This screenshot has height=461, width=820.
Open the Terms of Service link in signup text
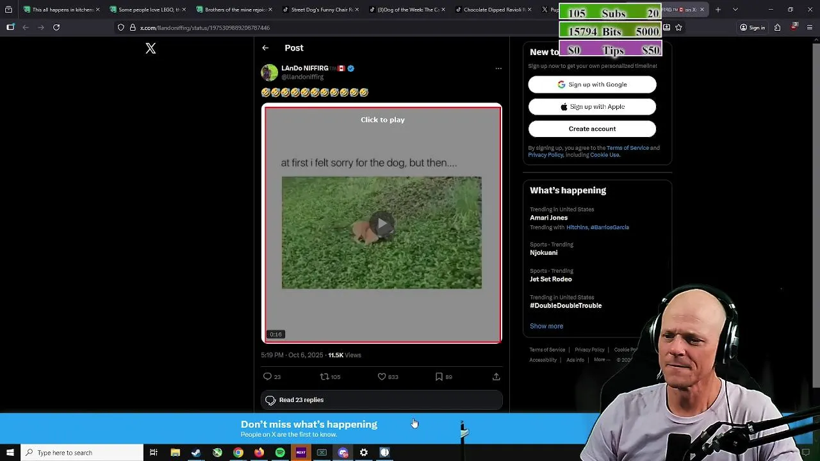627,148
